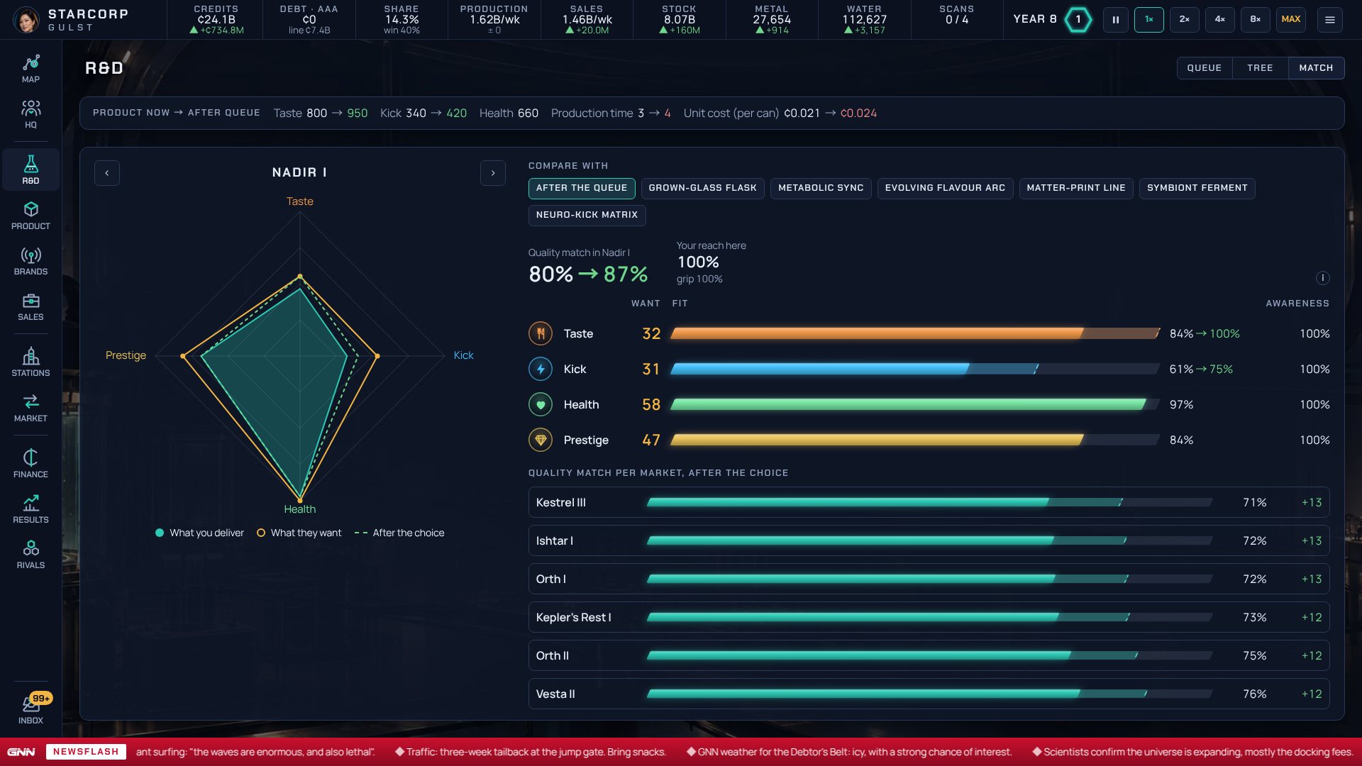The width and height of the screenshot is (1362, 766).
Task: Open the Product section
Action: tap(31, 216)
